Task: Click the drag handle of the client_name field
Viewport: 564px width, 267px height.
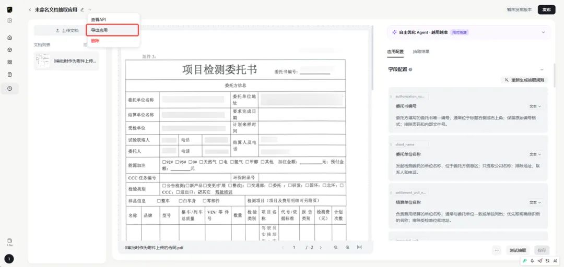Action: [x=391, y=144]
